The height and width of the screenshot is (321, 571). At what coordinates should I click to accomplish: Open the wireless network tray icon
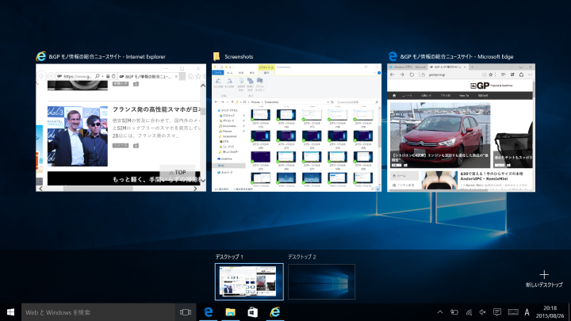pos(468,312)
